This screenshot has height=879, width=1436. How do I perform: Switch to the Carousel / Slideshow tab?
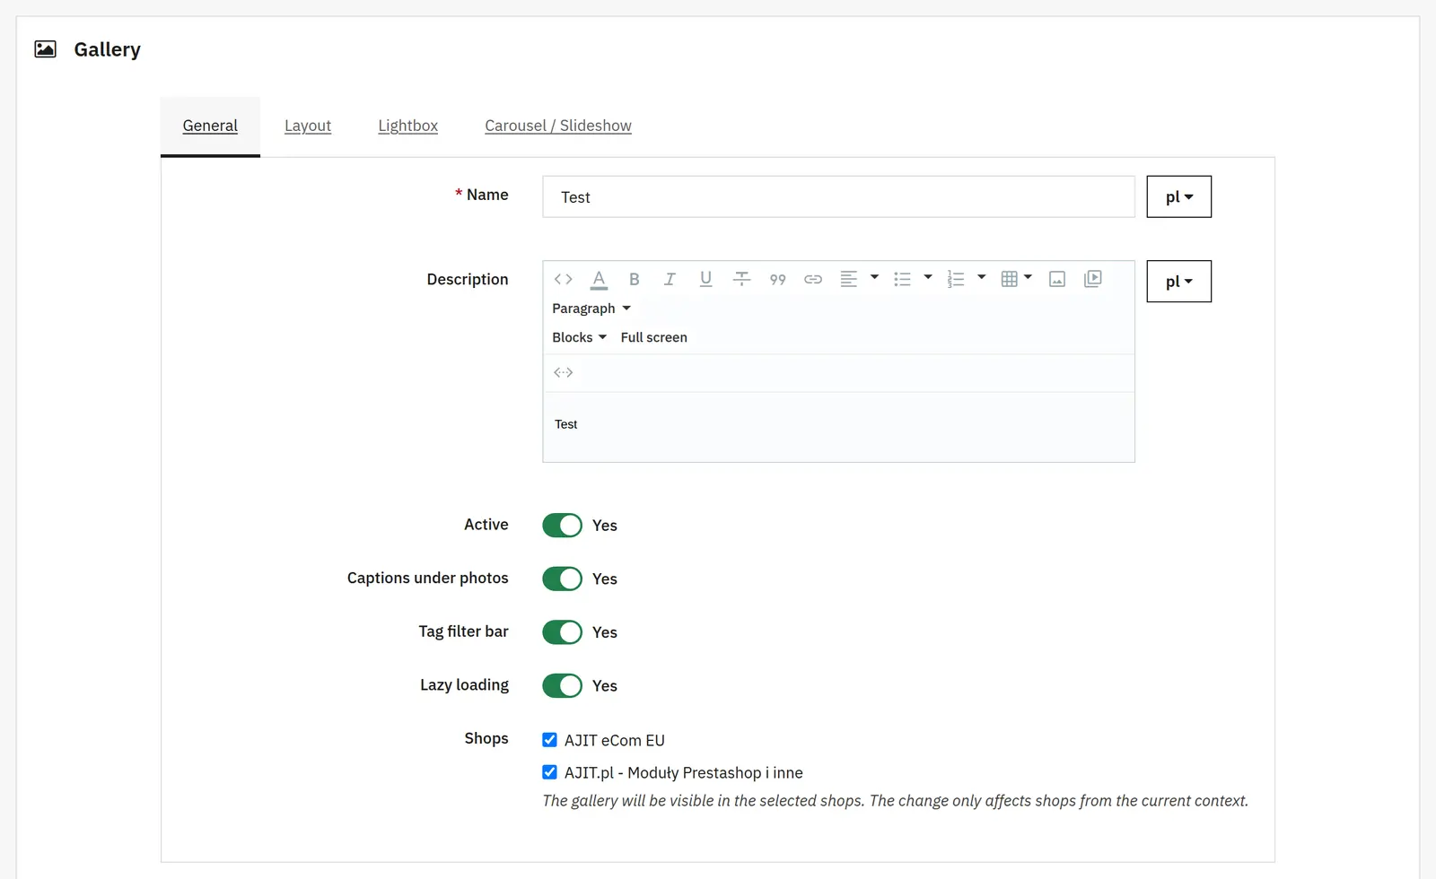558,126
